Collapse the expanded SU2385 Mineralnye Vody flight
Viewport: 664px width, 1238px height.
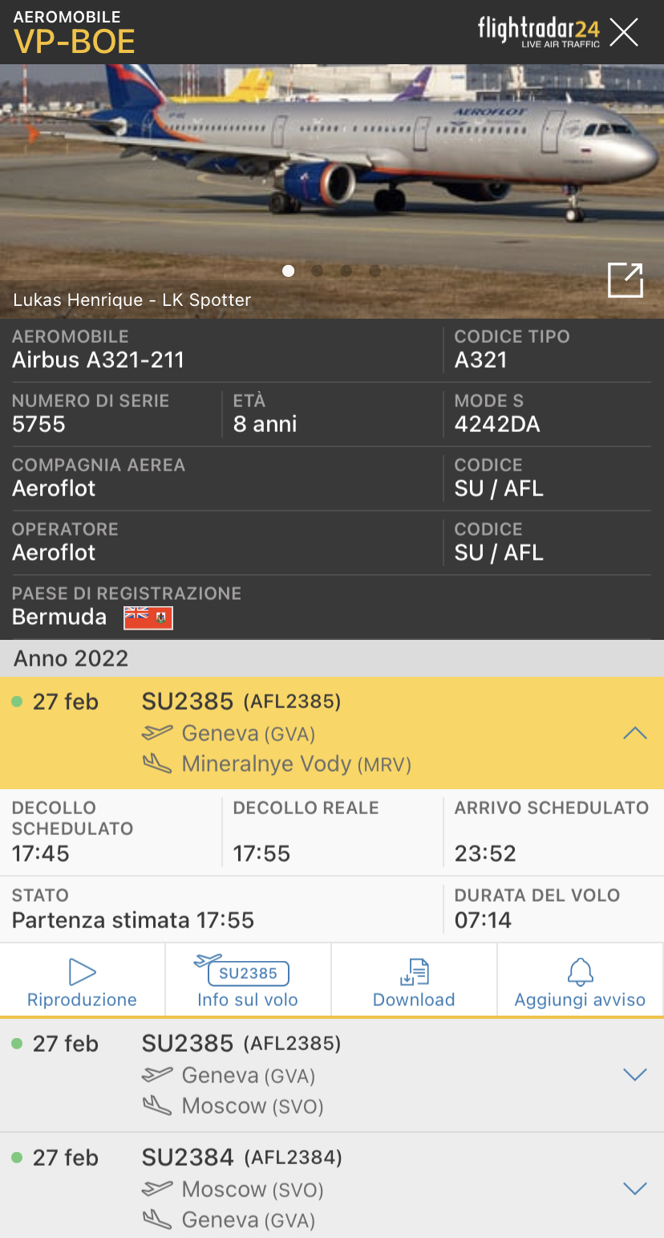(634, 733)
